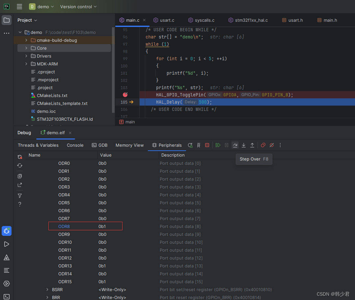Screen dimensions: 355x300
Task: Open more debug options with the kebab button
Action: pyautogui.click(x=280, y=145)
